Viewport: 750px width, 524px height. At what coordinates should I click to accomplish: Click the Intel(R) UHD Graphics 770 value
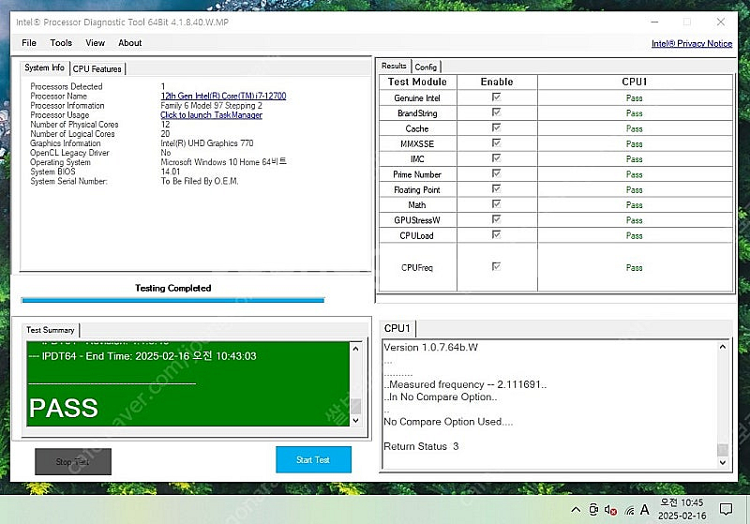(x=207, y=143)
